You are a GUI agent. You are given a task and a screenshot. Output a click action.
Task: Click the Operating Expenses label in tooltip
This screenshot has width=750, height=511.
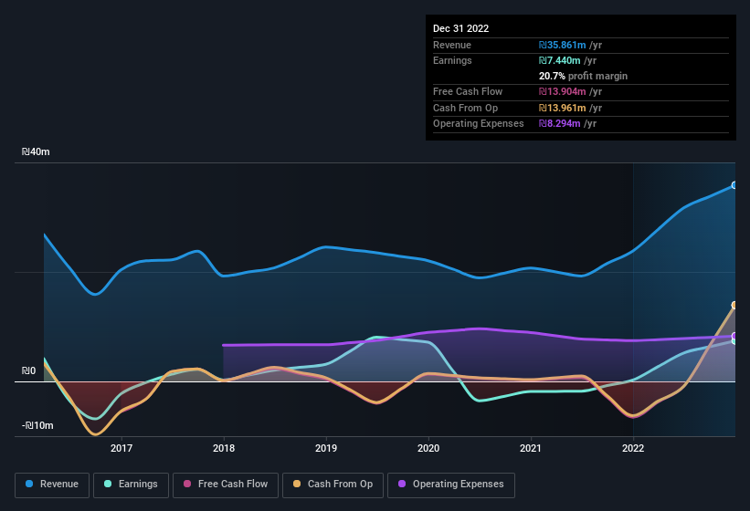(479, 124)
